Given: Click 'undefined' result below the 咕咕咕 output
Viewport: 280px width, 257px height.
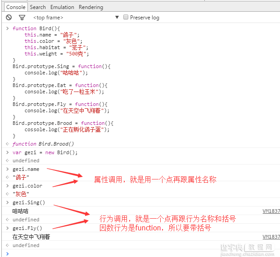Looking at the screenshot, I should (26, 220).
